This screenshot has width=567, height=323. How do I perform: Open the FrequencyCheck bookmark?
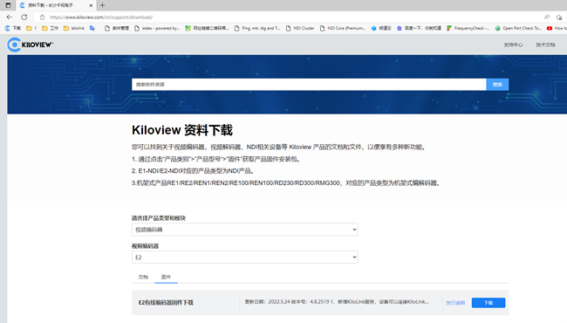coord(468,28)
